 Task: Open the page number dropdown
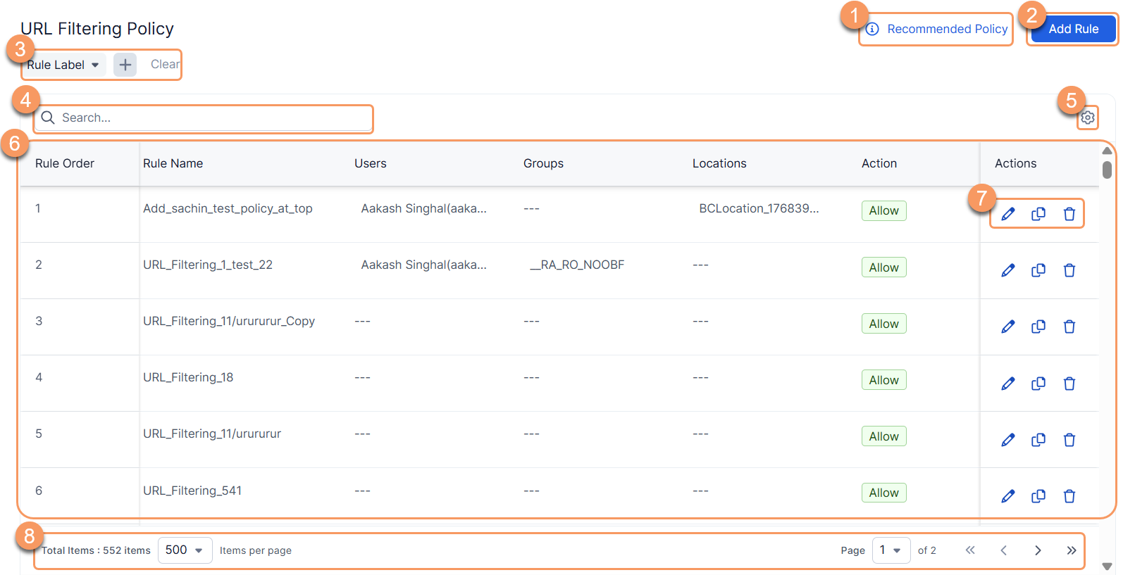(x=891, y=550)
